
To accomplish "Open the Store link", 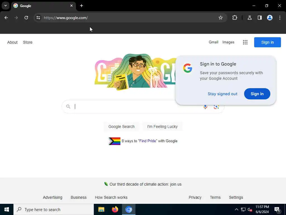I will coord(28,42).
